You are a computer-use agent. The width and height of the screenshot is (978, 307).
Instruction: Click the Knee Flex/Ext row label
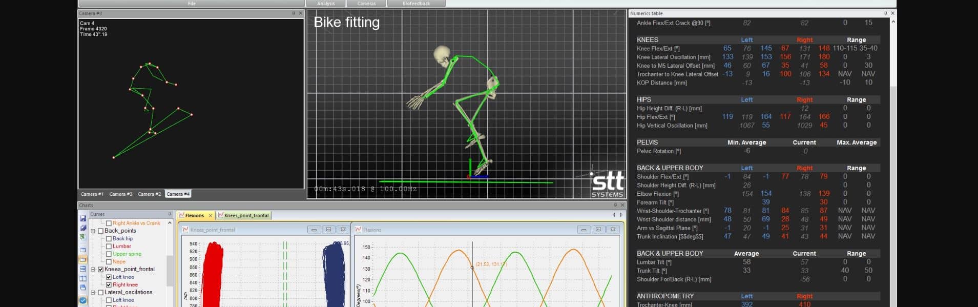(x=658, y=49)
